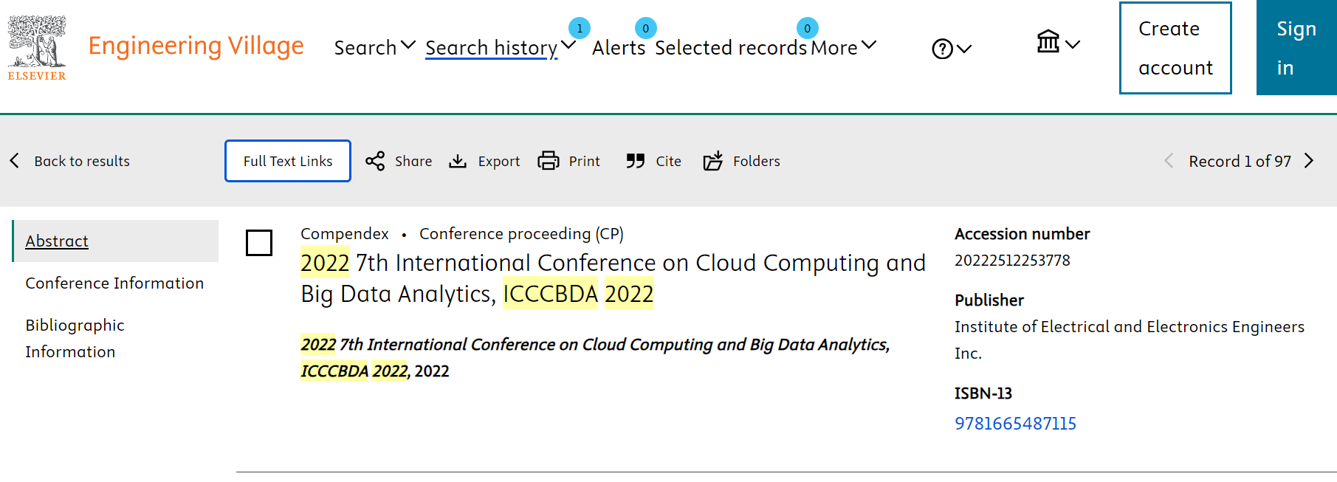Go to next record arrow
Image resolution: width=1337 pixels, height=482 pixels.
click(1309, 161)
